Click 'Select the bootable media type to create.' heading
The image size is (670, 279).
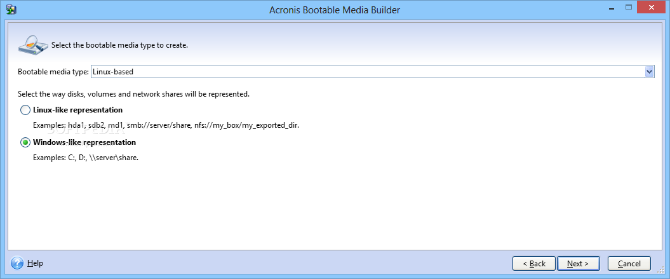[119, 45]
